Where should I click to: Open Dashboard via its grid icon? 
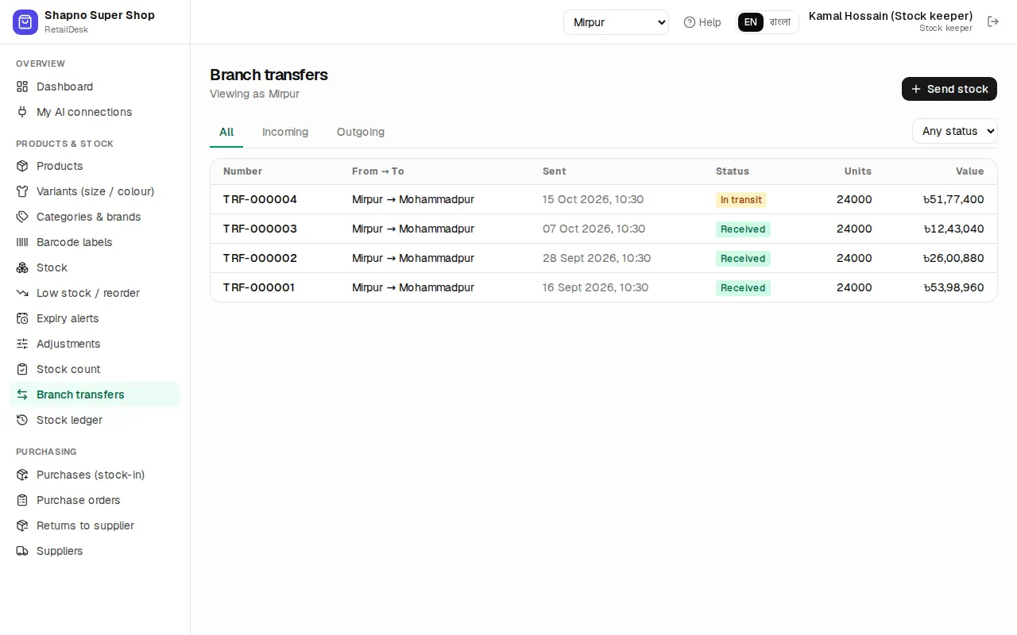22,87
